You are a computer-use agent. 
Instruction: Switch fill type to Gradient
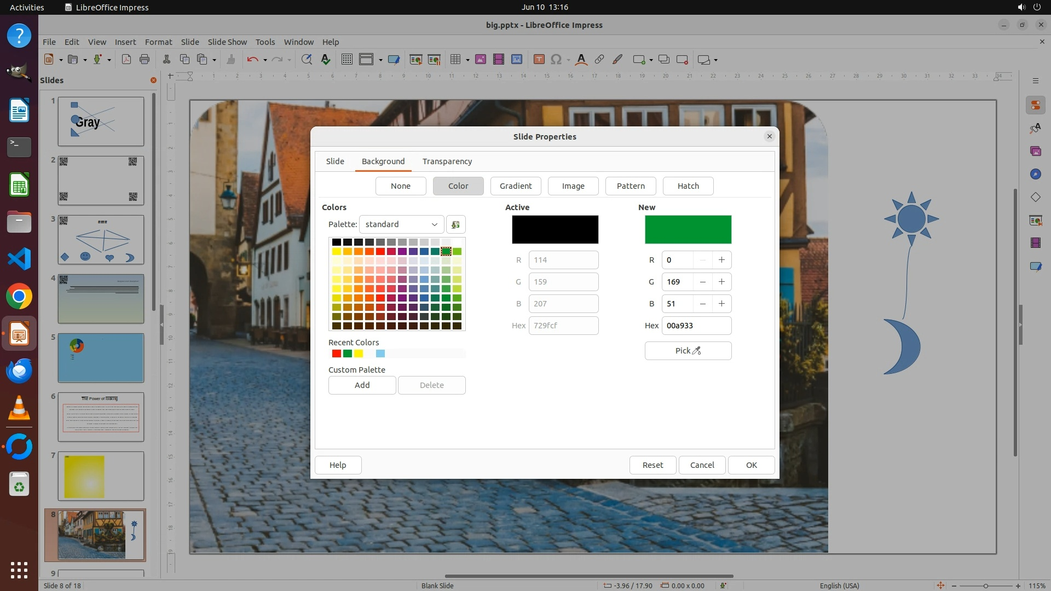pos(515,186)
